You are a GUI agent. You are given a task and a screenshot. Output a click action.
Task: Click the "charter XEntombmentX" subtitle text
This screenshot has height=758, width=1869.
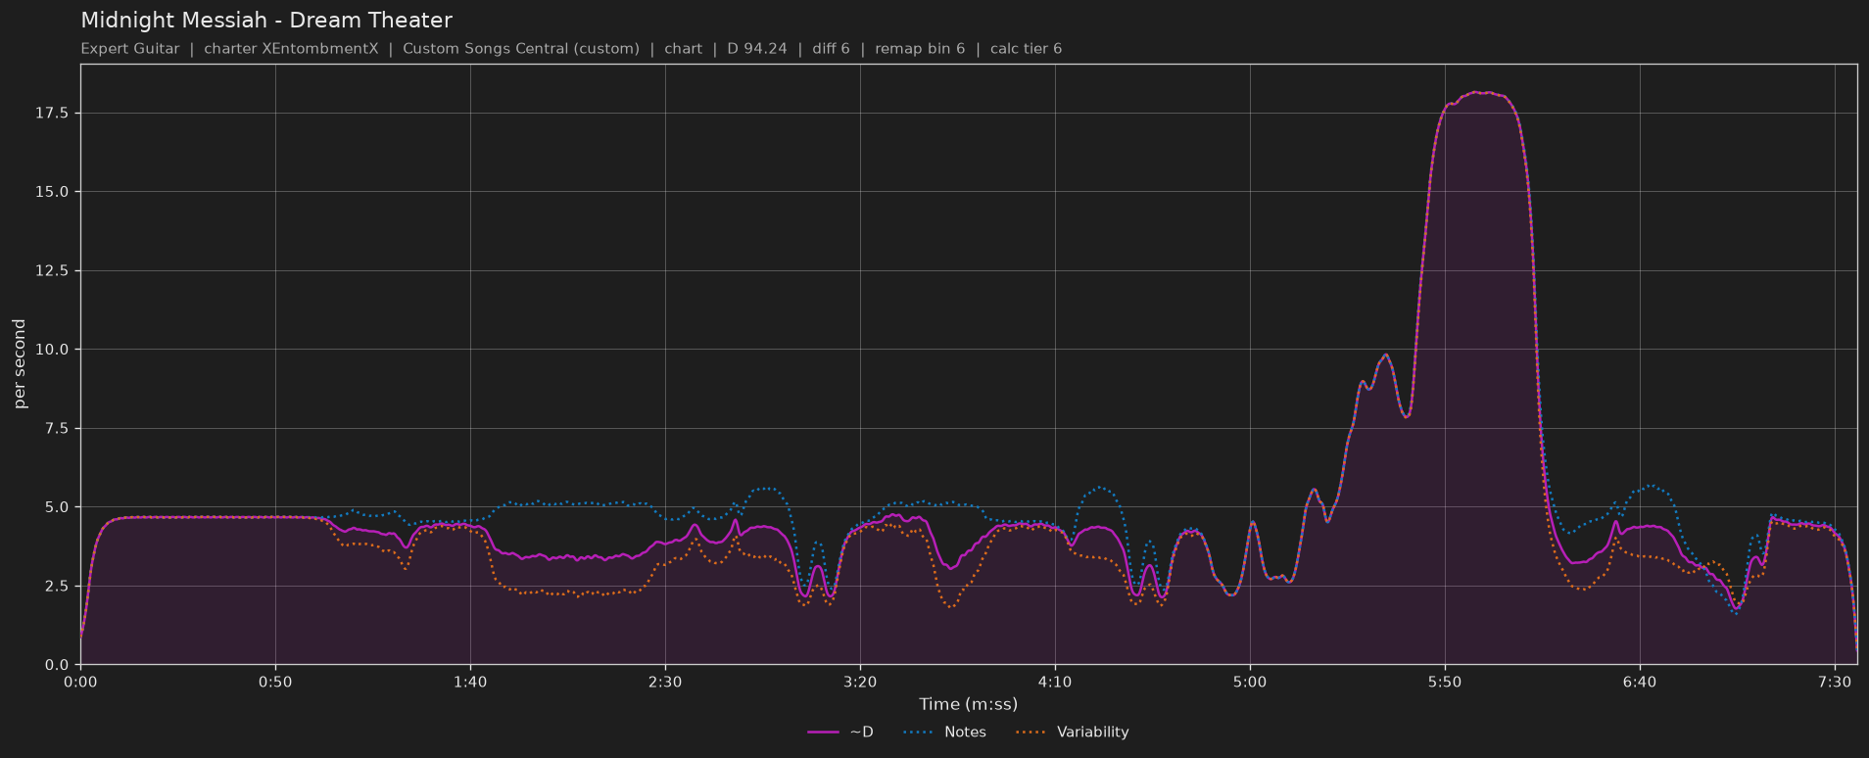pyautogui.click(x=291, y=49)
